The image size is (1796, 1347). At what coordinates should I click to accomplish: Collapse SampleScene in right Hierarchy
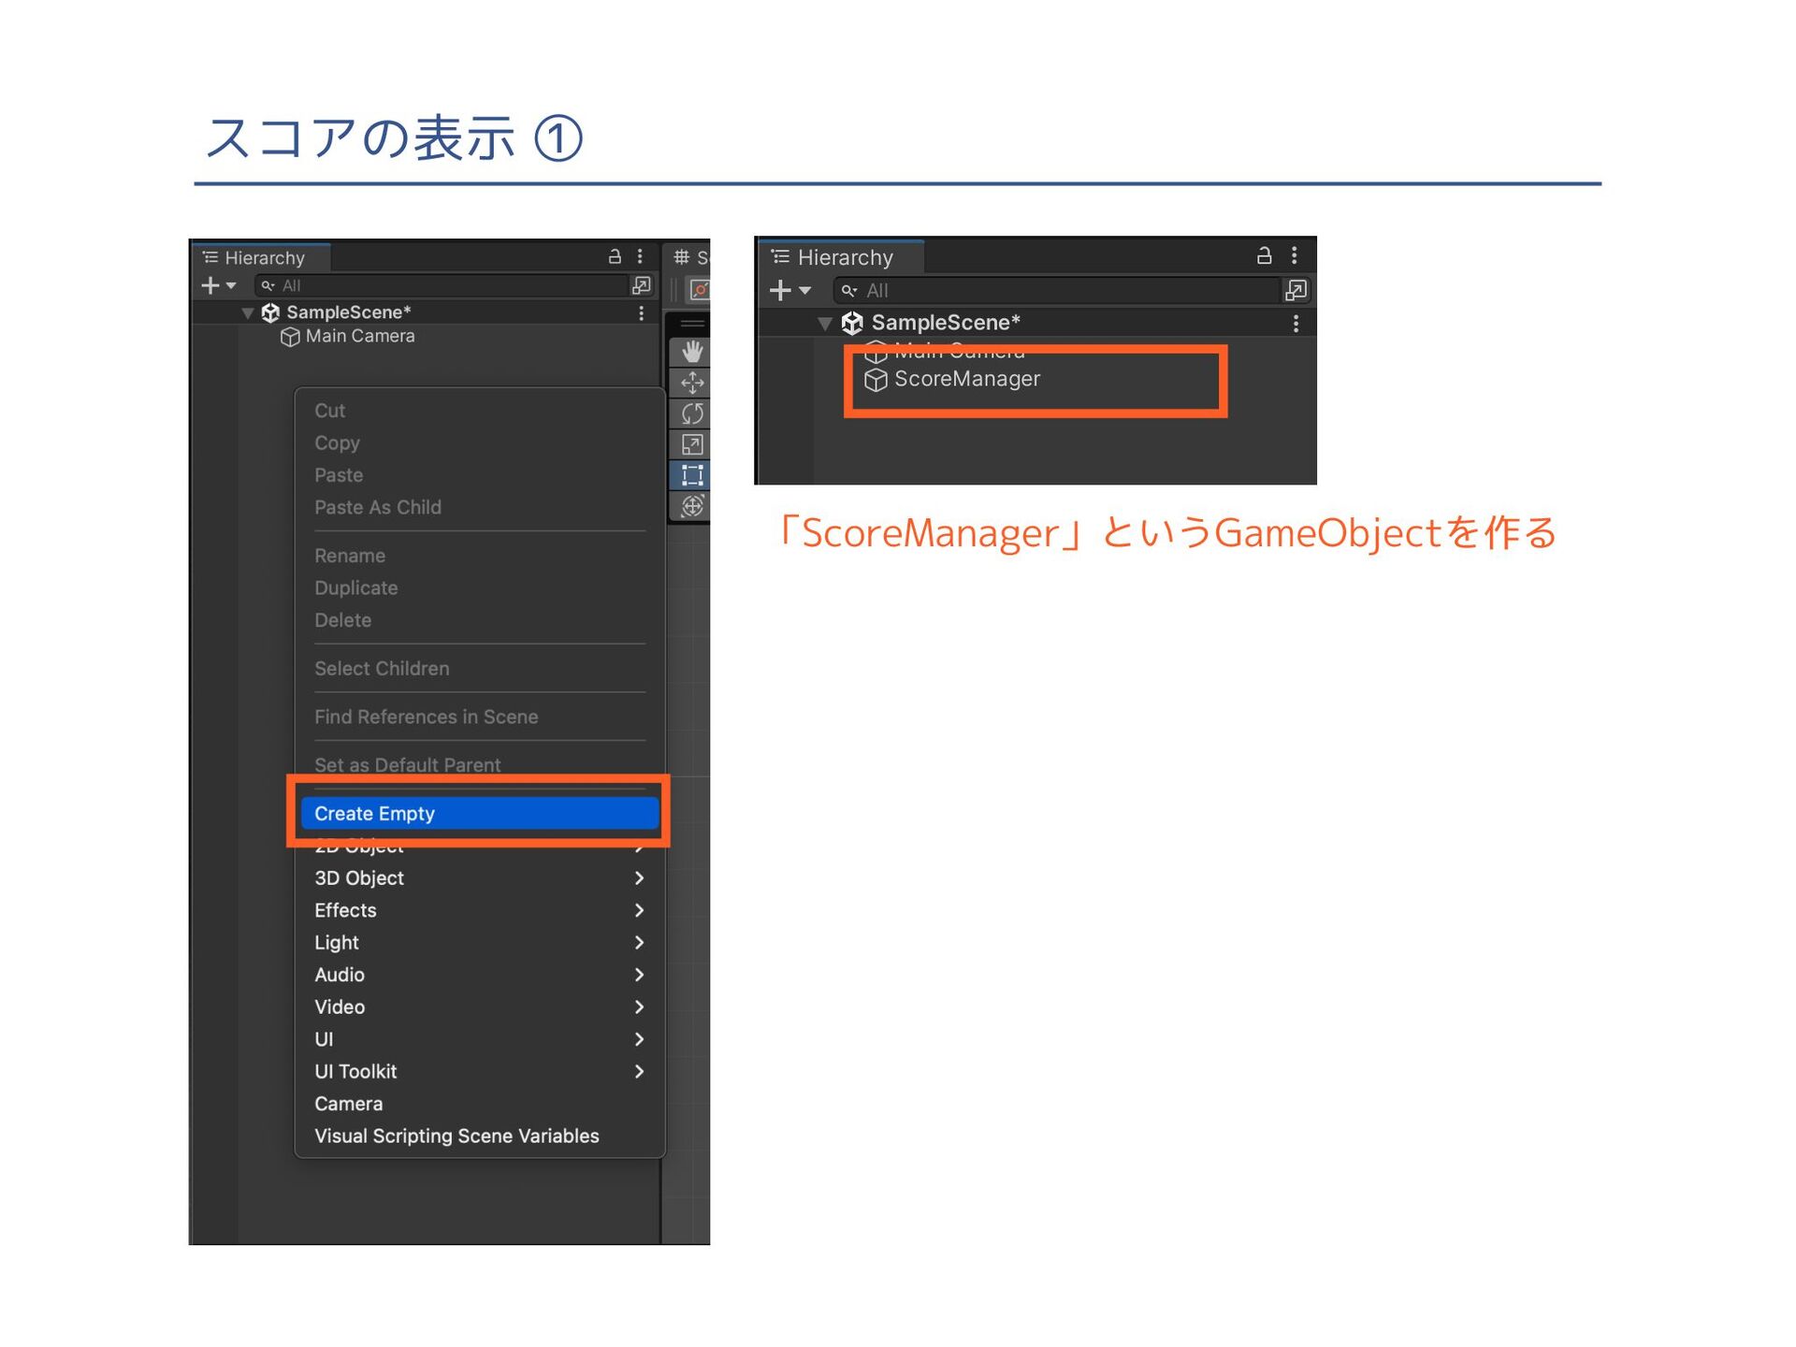tap(824, 324)
